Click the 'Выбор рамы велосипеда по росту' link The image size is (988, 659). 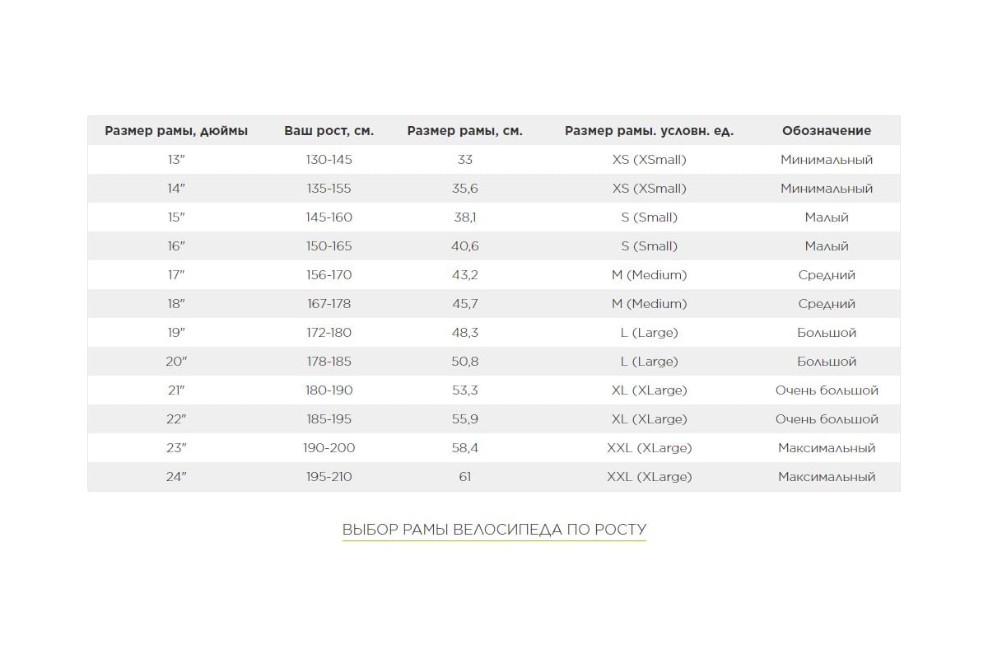pos(494,530)
